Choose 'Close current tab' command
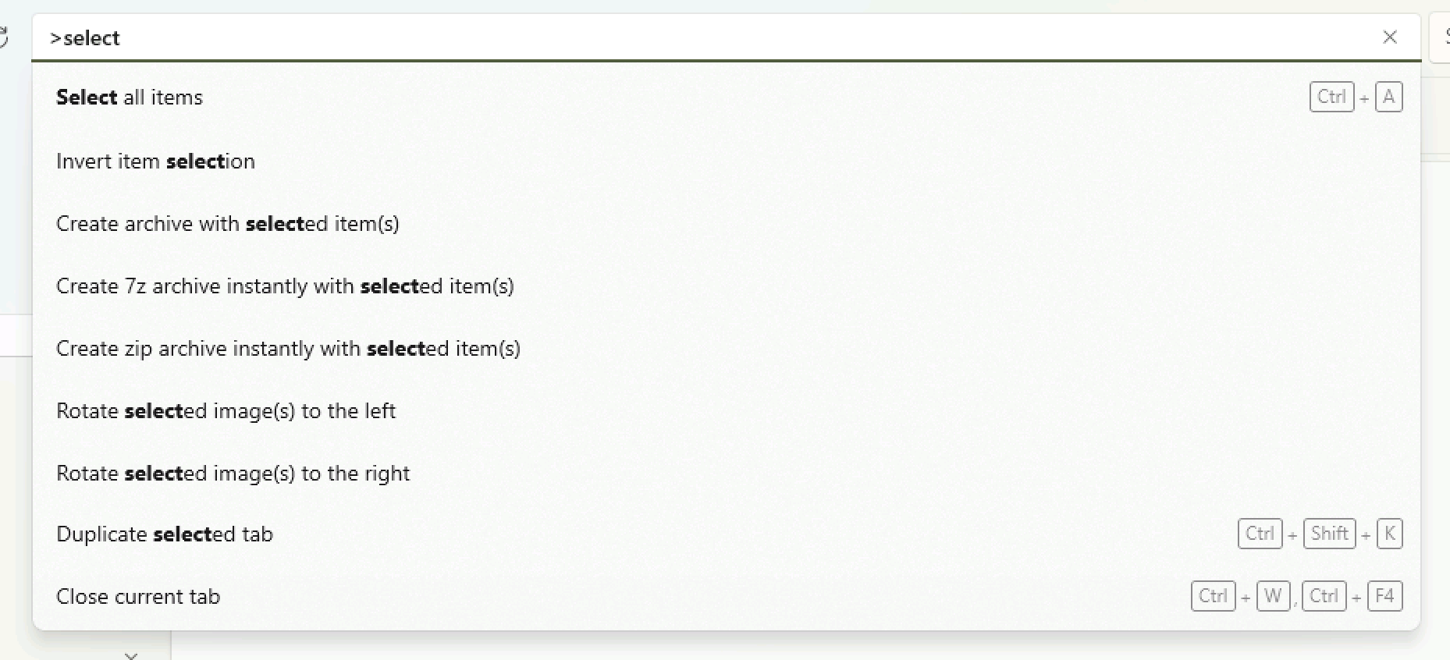This screenshot has height=660, width=1450. tap(138, 597)
